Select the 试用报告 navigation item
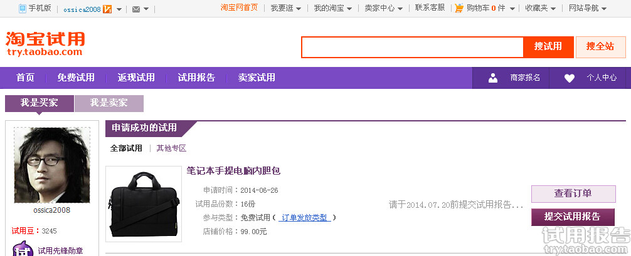631x256 pixels. coord(196,78)
